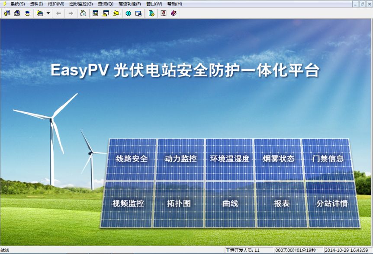The height and width of the screenshot is (254, 373).
Task: Select the 动力监控 panel button
Action: pos(181,159)
